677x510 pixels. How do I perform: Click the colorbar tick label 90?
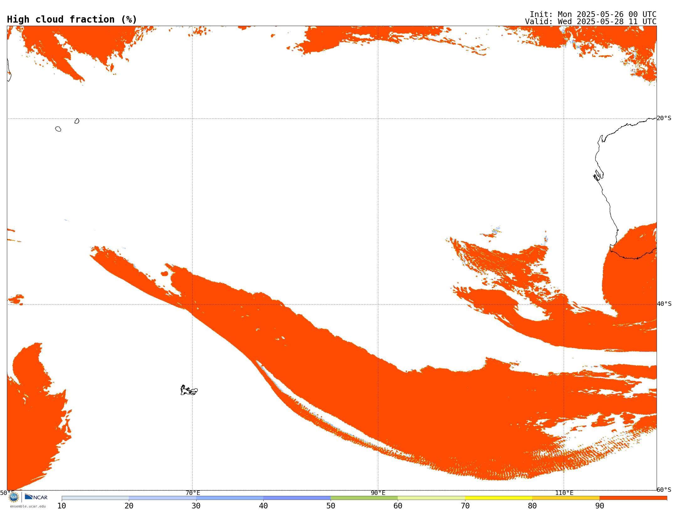tap(600, 506)
